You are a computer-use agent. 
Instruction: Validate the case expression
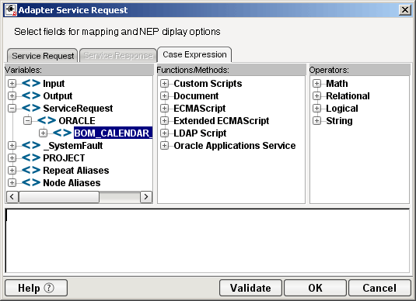[250, 288]
